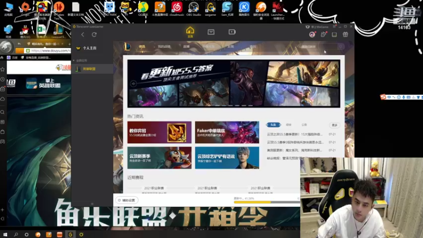Image resolution: width=423 pixels, height=238 pixels.
Task: Open WeGame top-right menu icon
Action: (335, 26)
